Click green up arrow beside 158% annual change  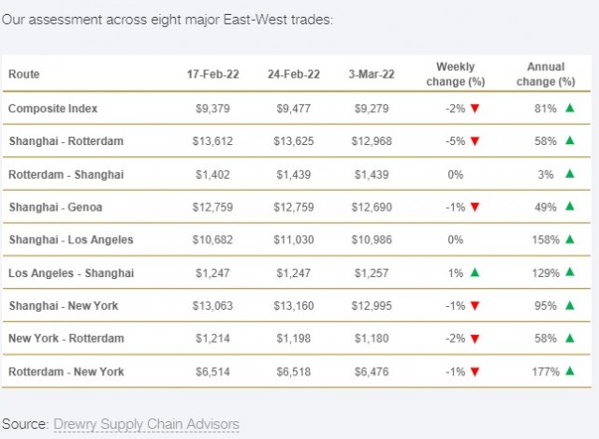570,240
